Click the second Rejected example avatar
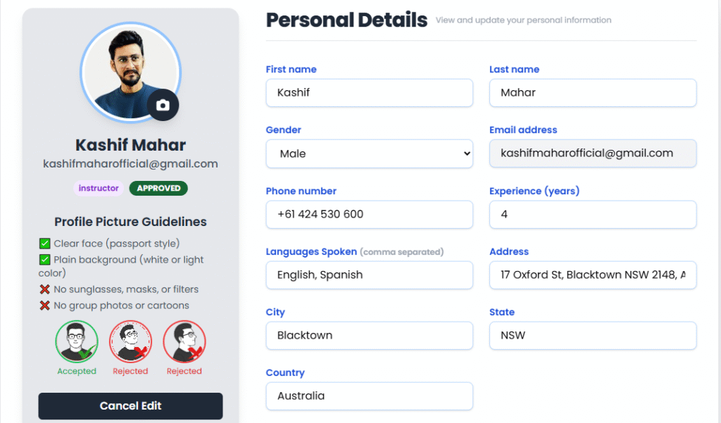 [x=184, y=342]
